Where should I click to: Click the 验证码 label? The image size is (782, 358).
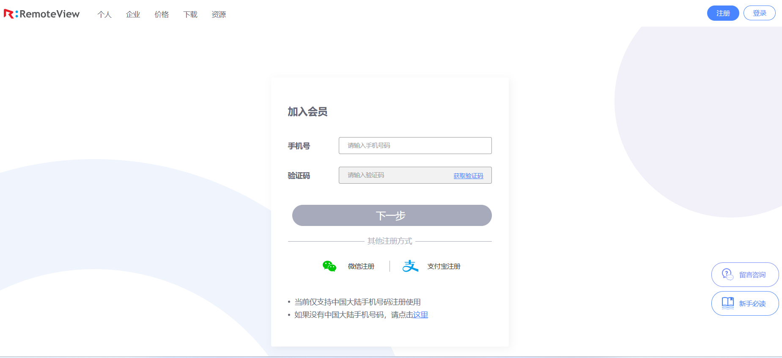[x=299, y=176]
